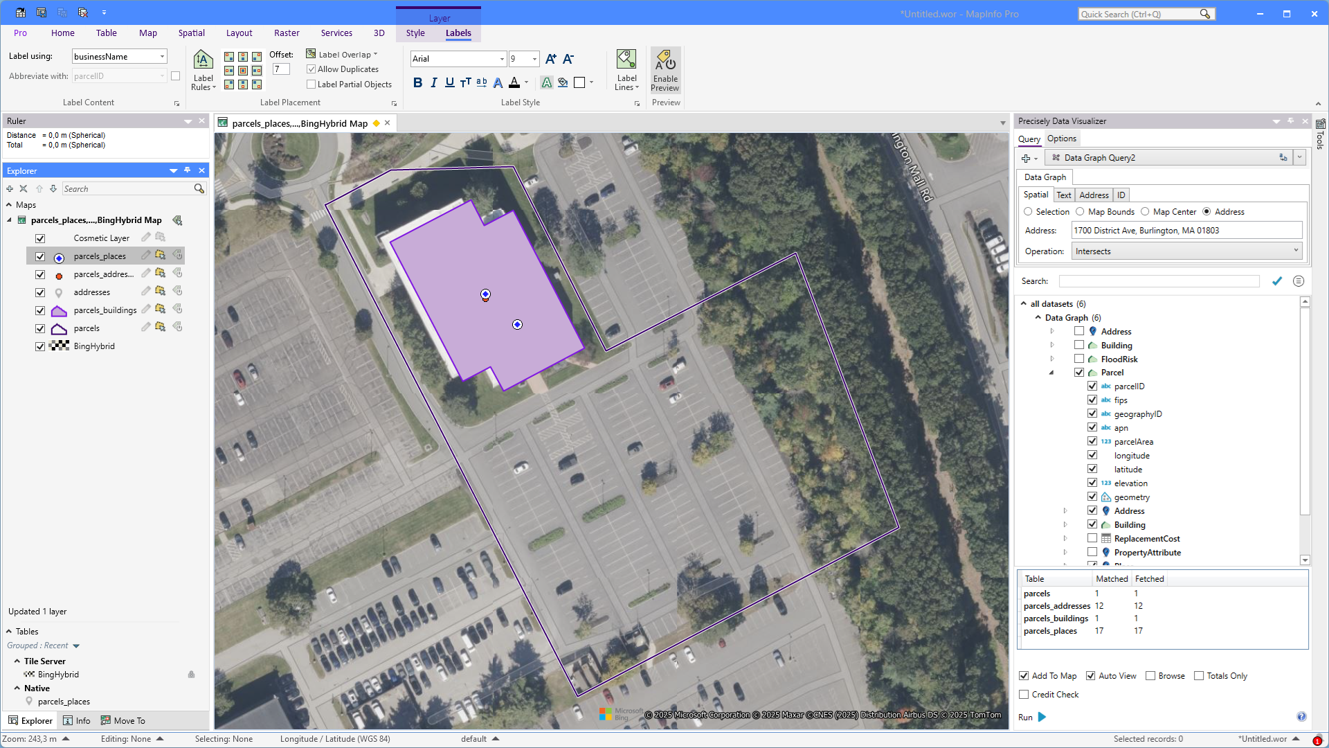Expand the FloodRisk dataset node
The image size is (1329, 748).
click(1052, 359)
